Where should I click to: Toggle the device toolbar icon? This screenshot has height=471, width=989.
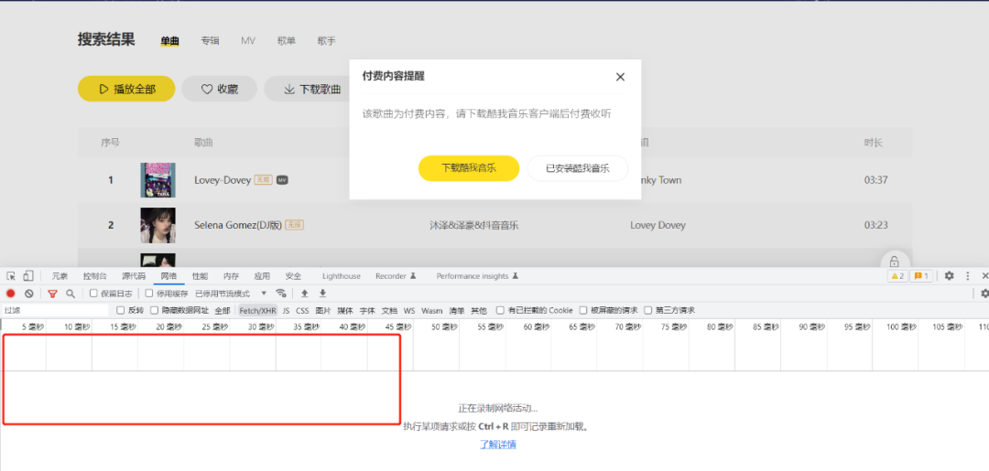[x=28, y=276]
